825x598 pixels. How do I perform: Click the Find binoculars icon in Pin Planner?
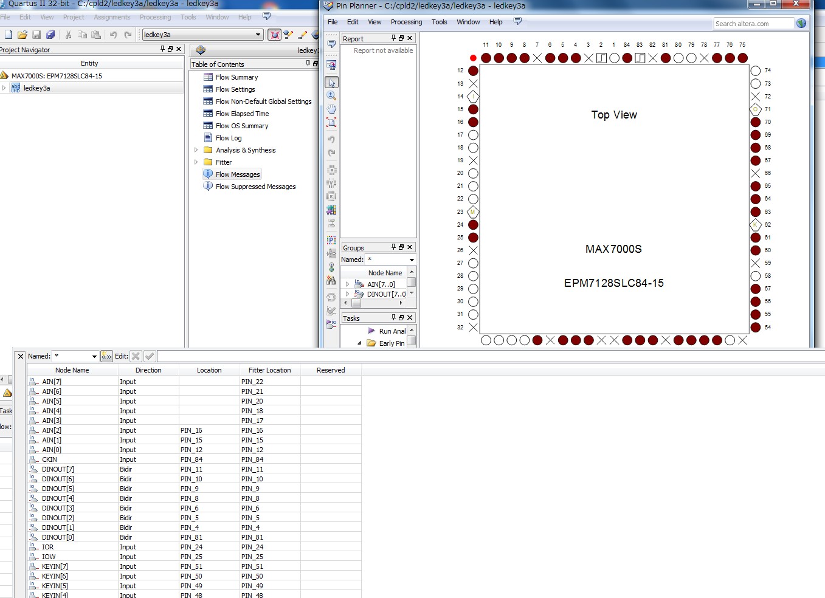pyautogui.click(x=331, y=281)
